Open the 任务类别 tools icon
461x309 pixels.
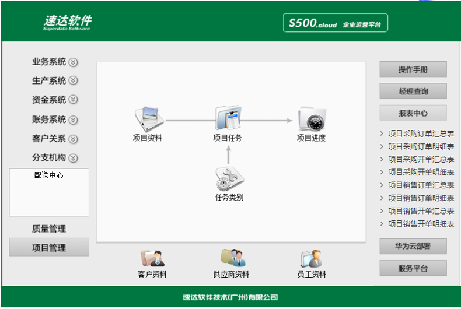pyautogui.click(x=229, y=179)
